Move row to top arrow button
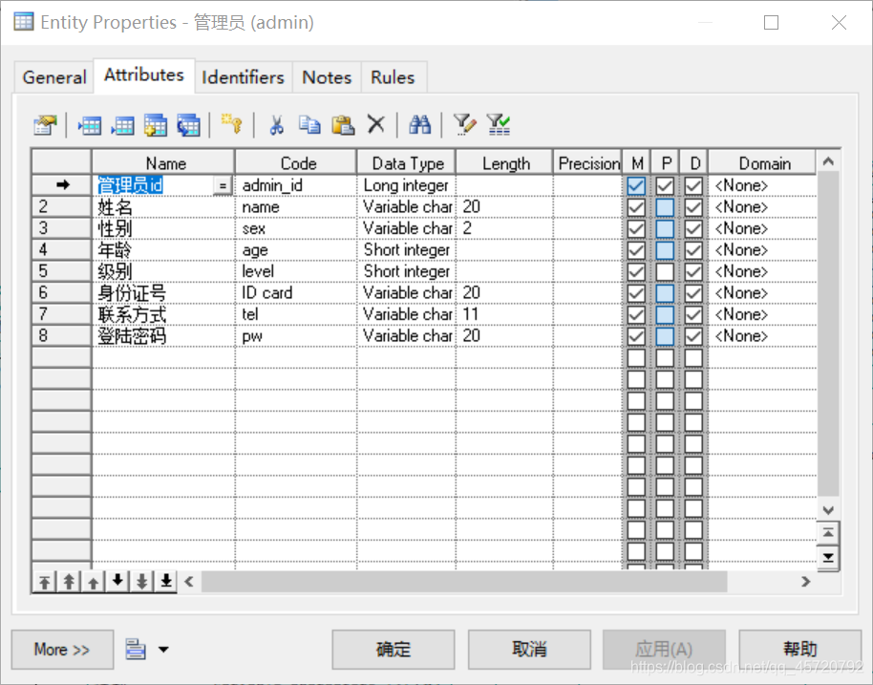 [45, 582]
